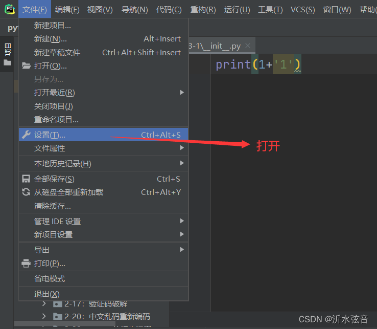Click the floppy disk icon for 全部保存

[x=26, y=179]
